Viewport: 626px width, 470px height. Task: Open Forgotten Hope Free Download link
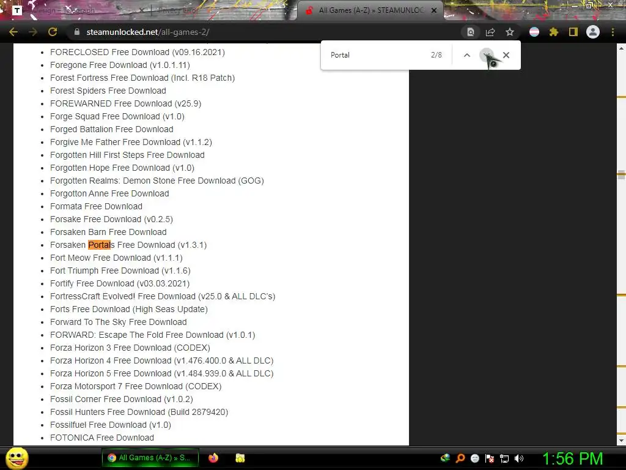coord(122,168)
